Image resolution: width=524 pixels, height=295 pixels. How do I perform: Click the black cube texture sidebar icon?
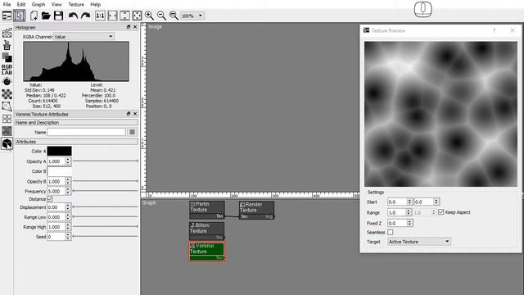[x=7, y=143]
